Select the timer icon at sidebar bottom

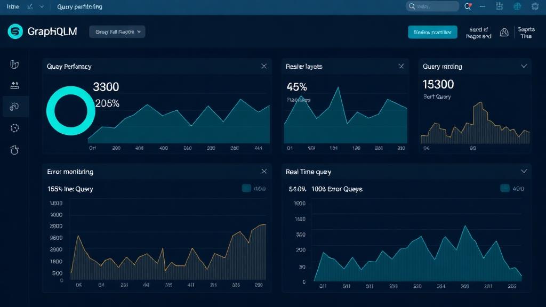point(14,150)
